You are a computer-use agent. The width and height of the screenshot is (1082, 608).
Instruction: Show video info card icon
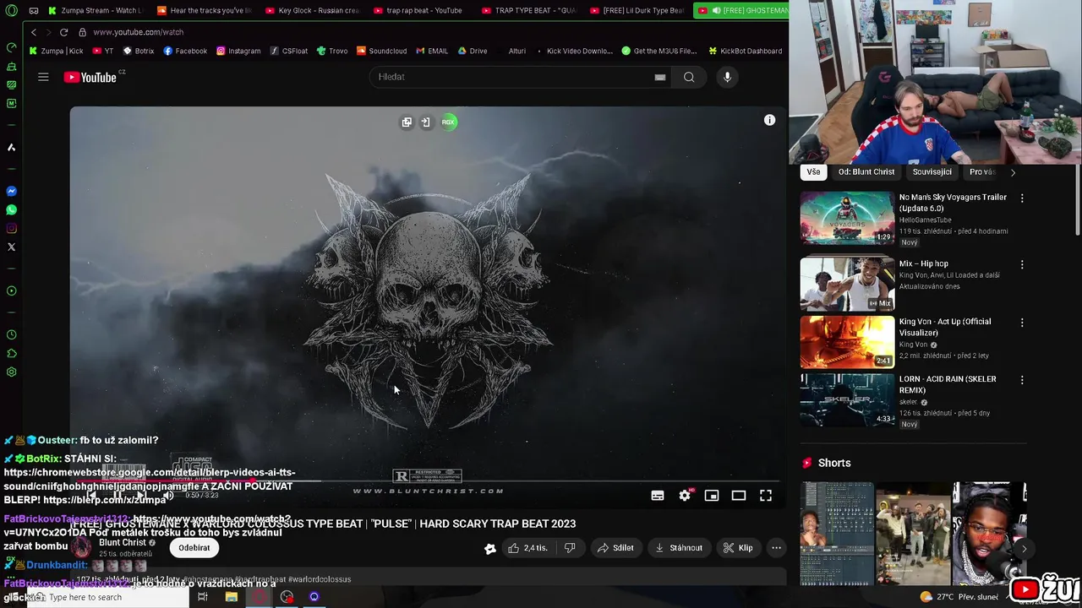tap(769, 121)
